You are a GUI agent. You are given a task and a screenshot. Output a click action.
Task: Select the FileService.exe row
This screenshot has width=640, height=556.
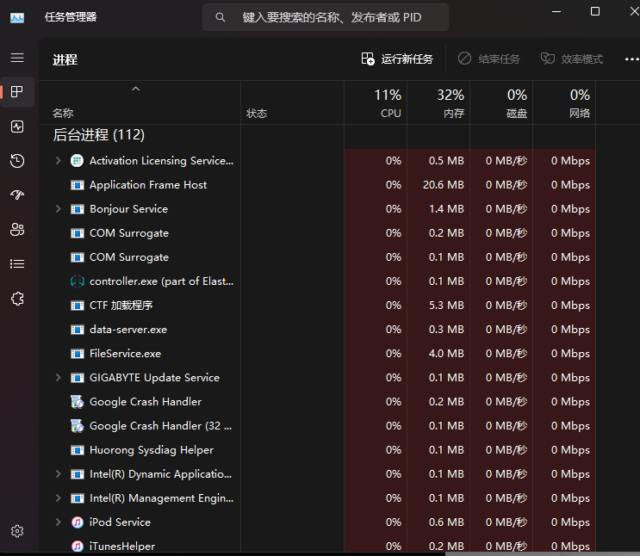(x=318, y=353)
